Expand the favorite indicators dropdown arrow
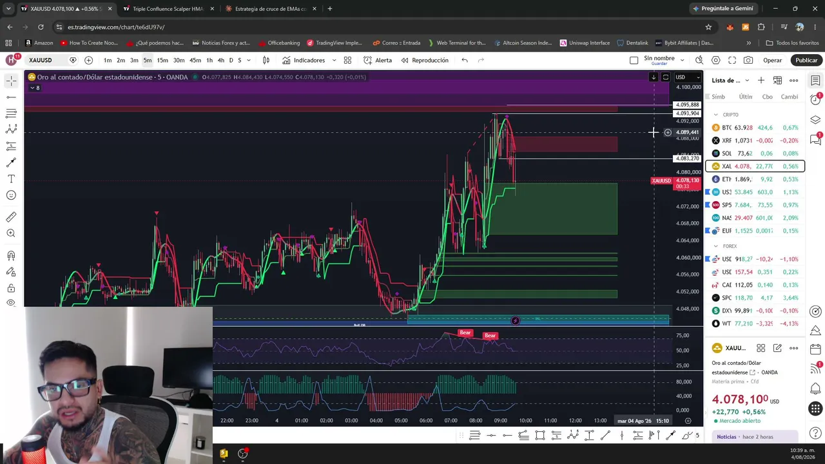825x464 pixels. [x=334, y=60]
